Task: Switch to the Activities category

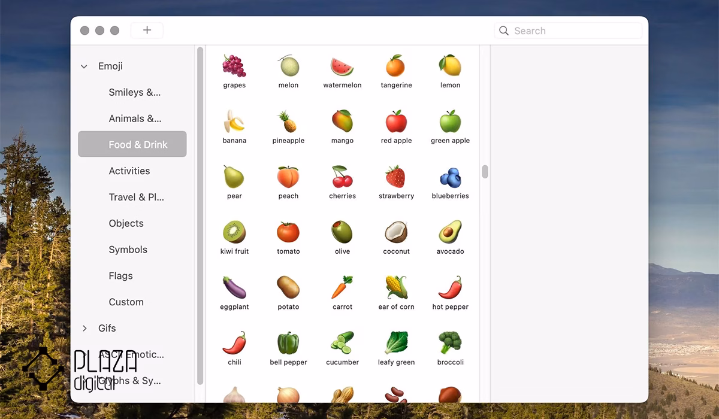Action: 129,171
